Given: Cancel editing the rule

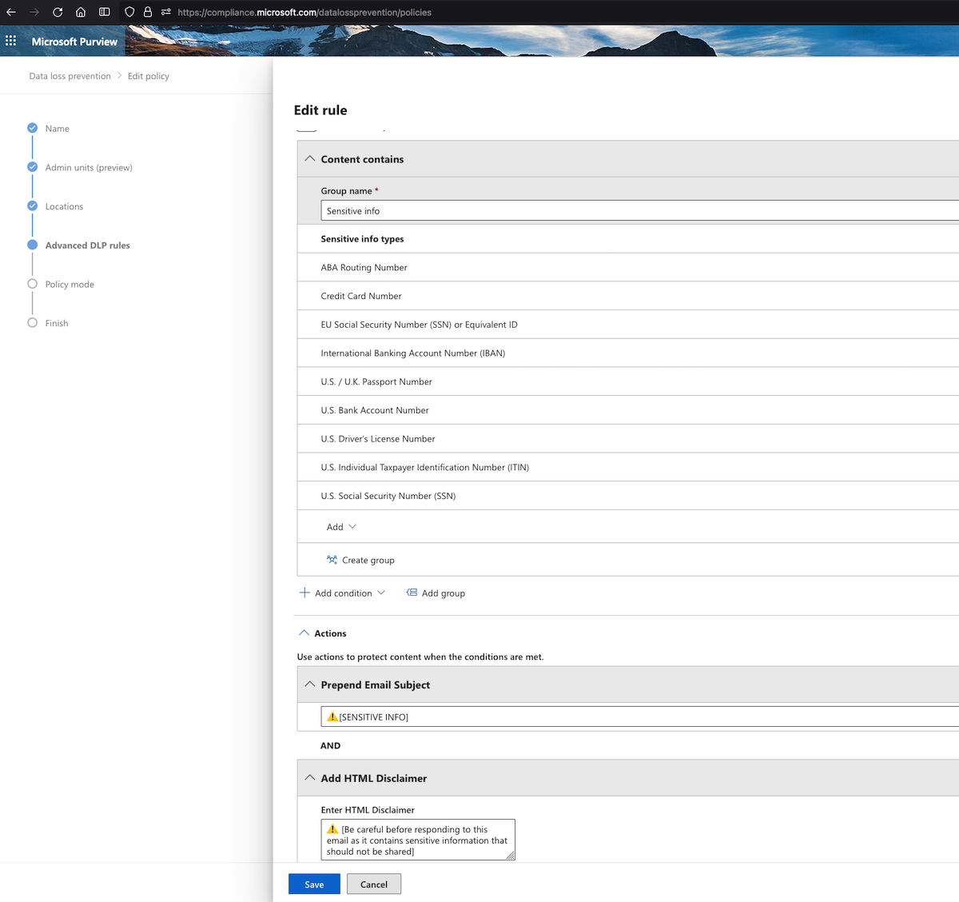Looking at the screenshot, I should coord(373,884).
